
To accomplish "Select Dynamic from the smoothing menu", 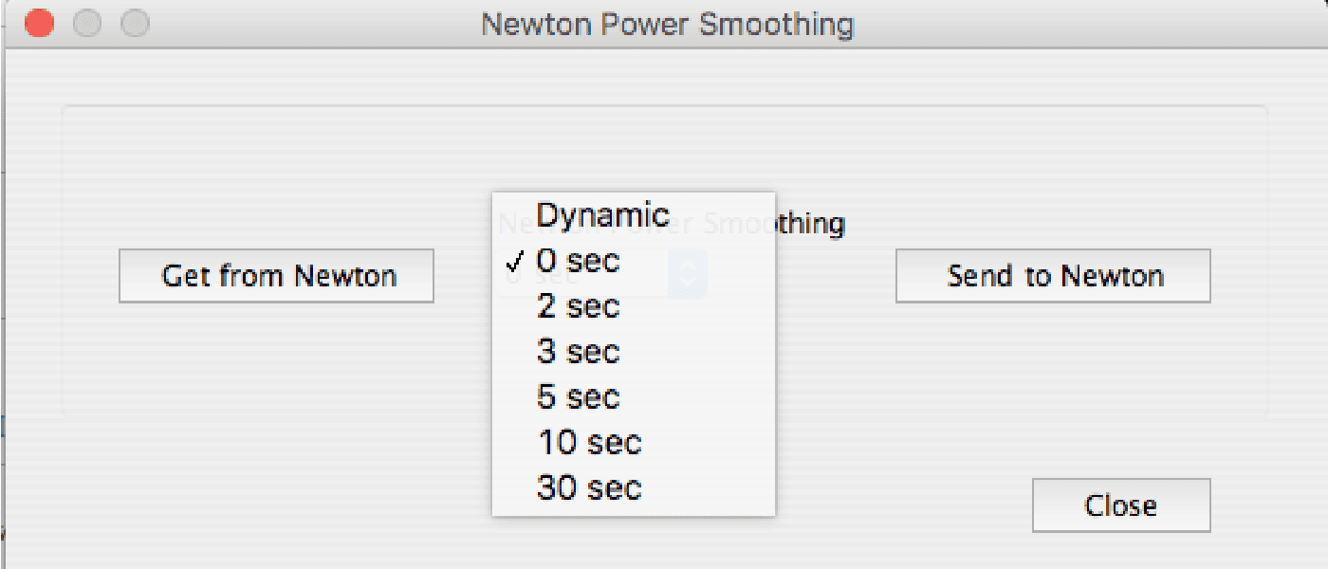I will (602, 215).
